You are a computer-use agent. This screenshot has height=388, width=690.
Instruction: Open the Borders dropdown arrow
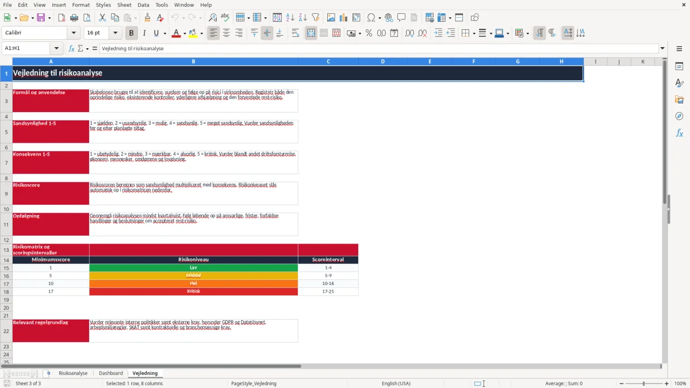[x=473, y=33]
